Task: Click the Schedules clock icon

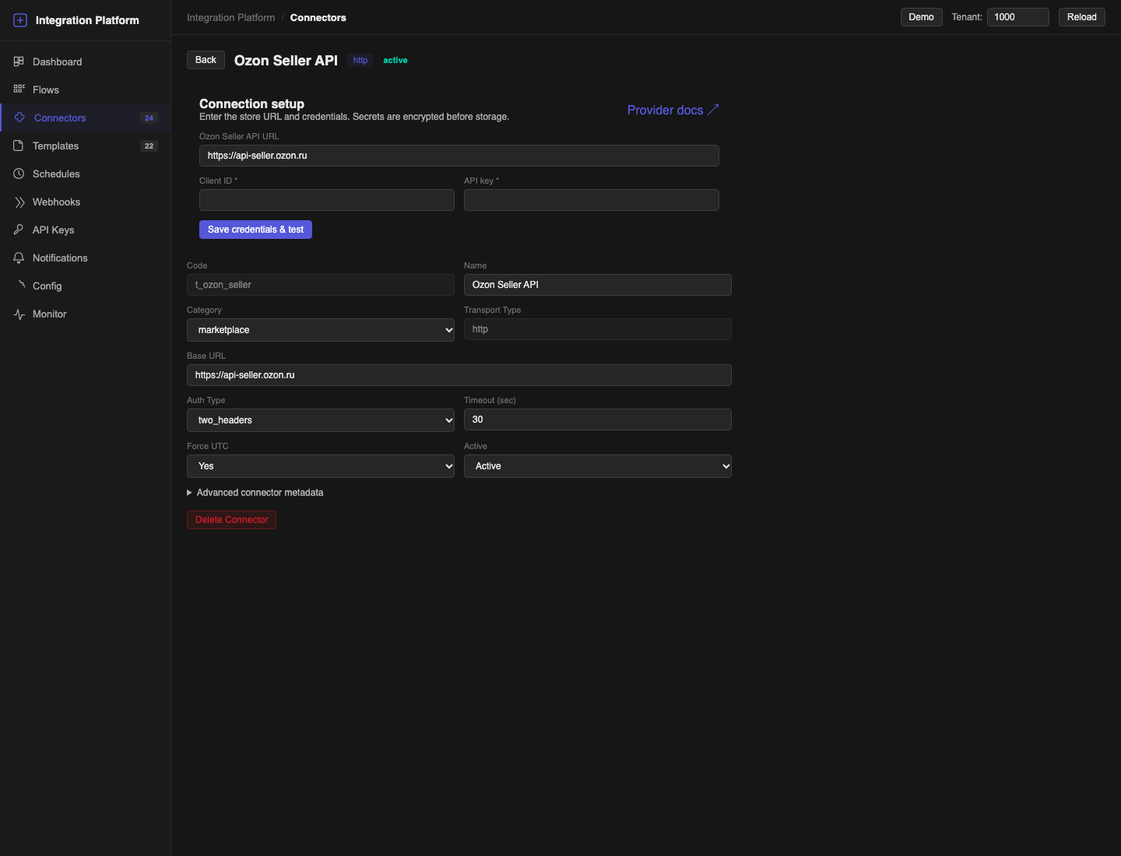Action: [19, 174]
